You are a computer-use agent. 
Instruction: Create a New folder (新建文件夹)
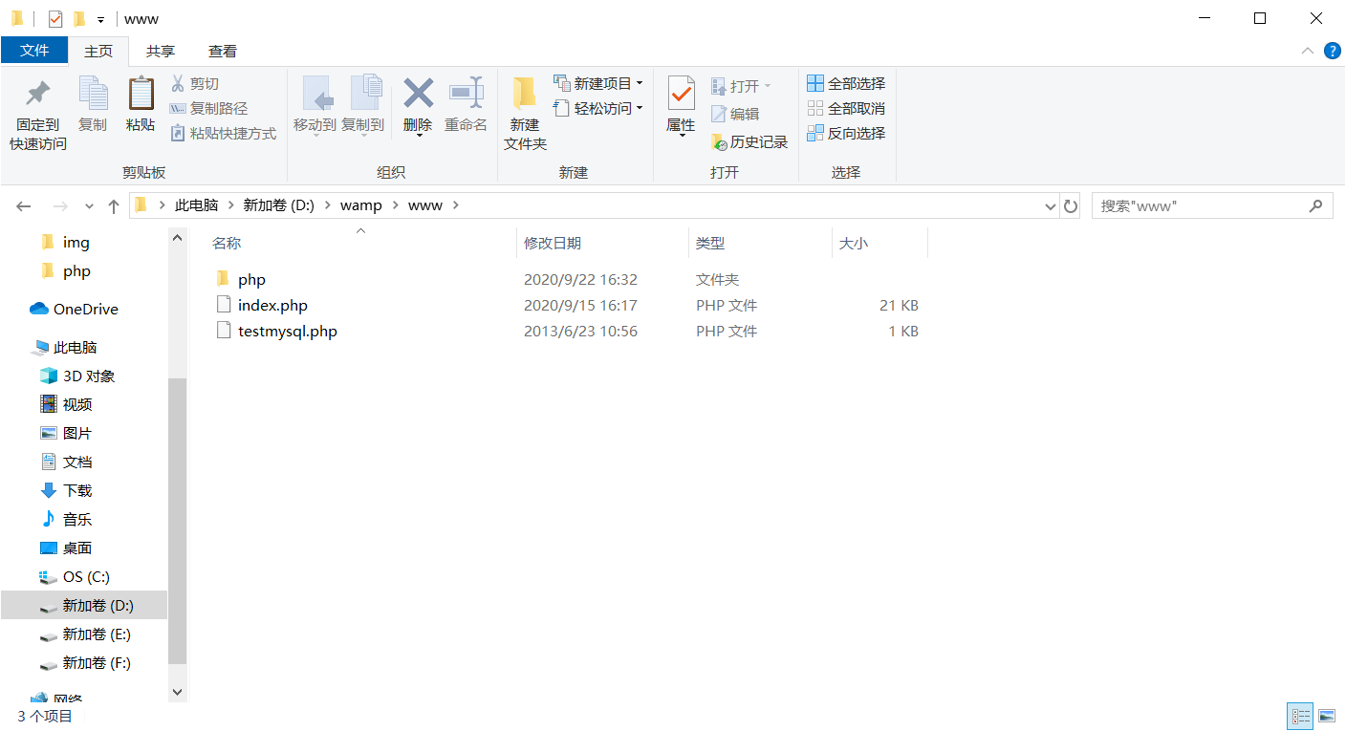pos(525,114)
